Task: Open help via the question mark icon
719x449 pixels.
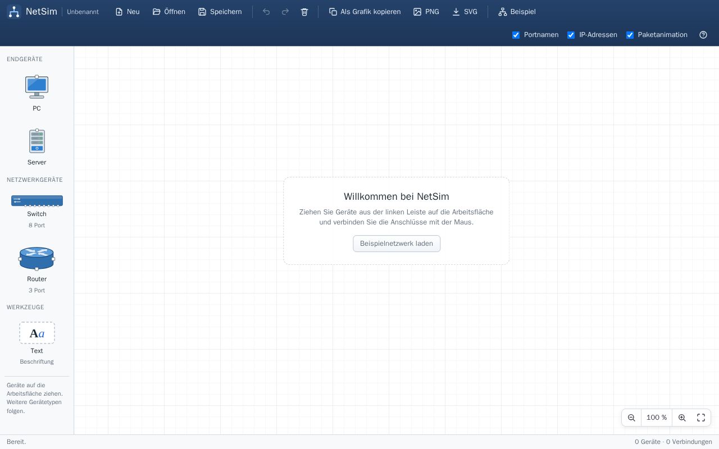Action: tap(703, 35)
